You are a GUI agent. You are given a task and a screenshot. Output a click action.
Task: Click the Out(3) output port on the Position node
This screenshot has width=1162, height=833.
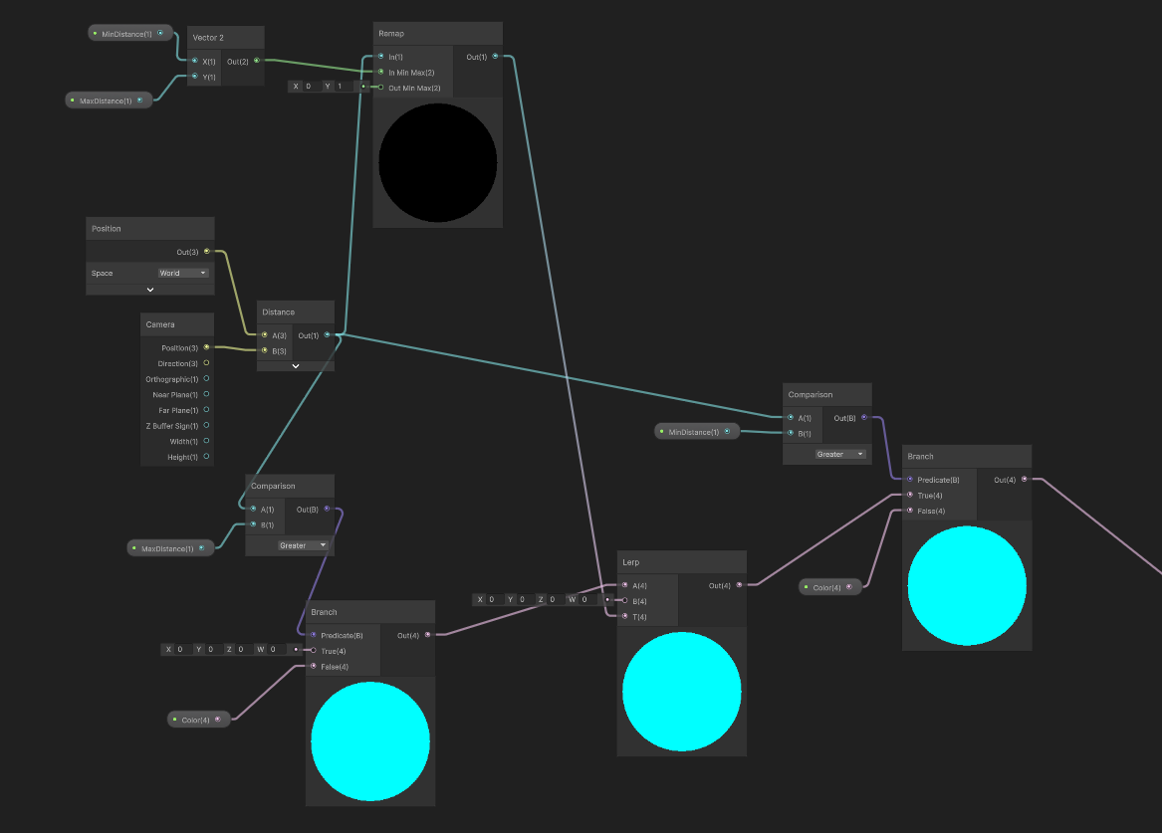click(x=205, y=252)
